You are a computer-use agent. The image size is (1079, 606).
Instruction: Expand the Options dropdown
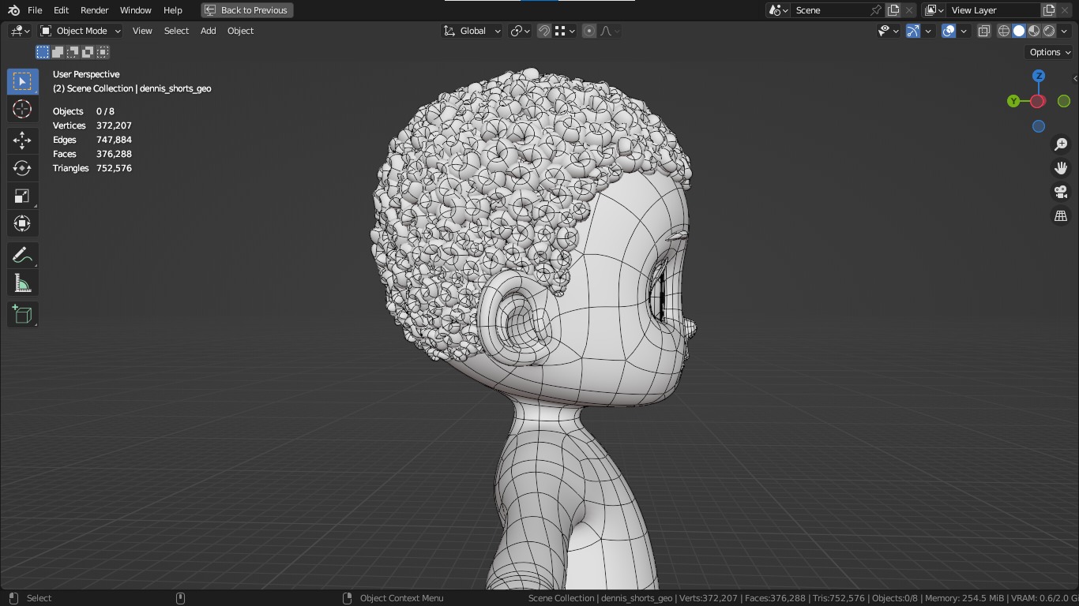tap(1050, 52)
